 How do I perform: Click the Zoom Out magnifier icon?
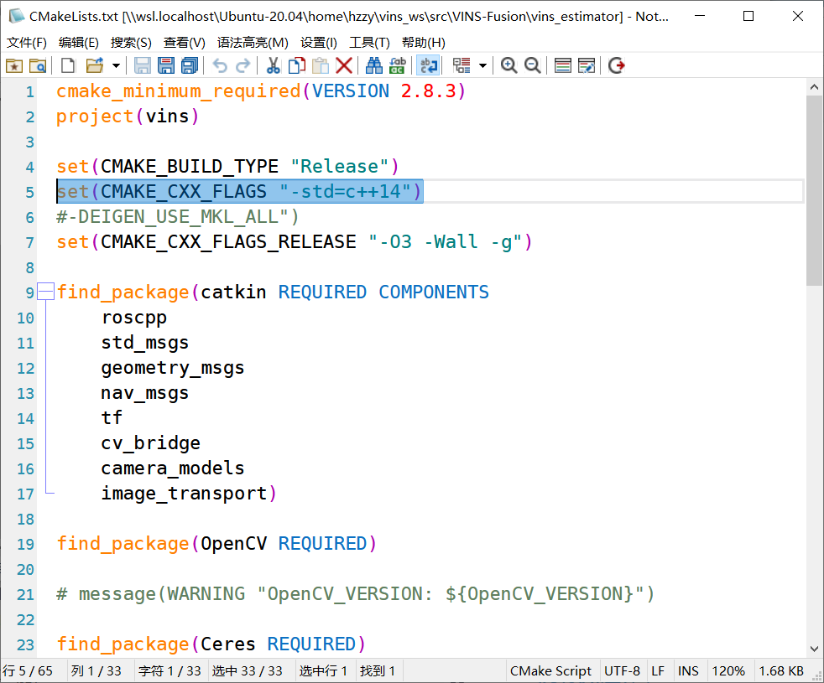coord(532,65)
